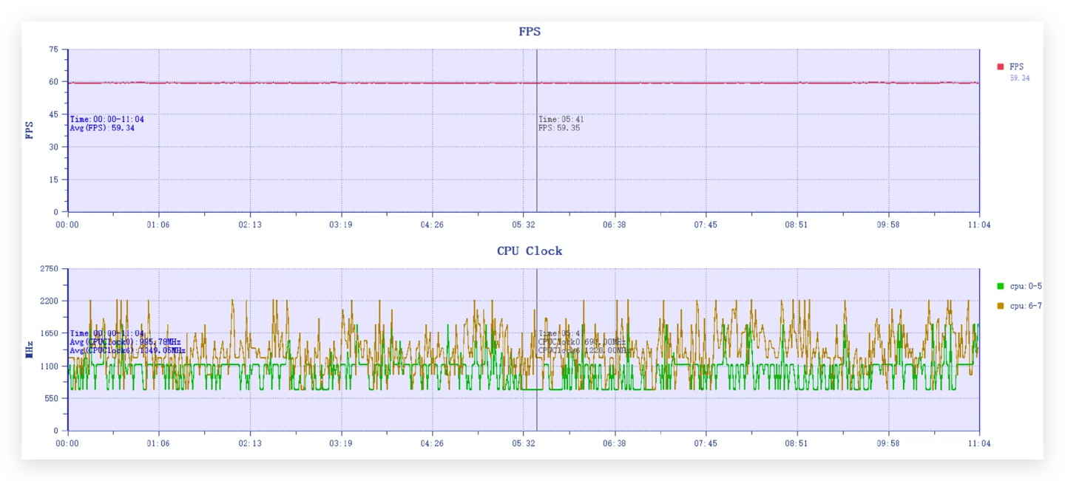Screen dimensions: 1065x481
Task: Click the green cpu:0-5 legend swatch
Action: coord(1001,286)
